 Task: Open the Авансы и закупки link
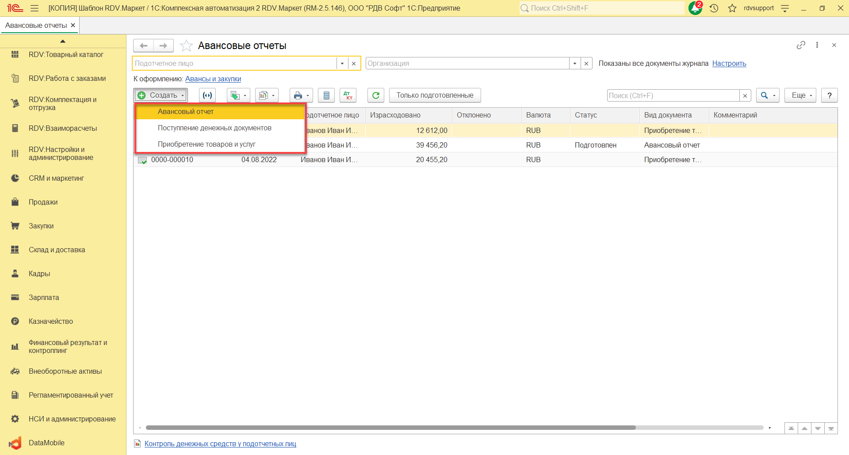click(x=213, y=79)
